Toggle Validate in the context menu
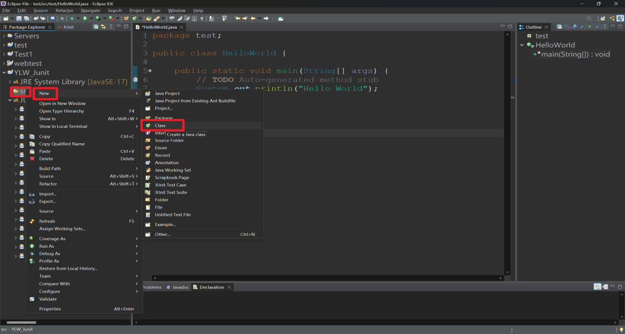Viewport: 625px width, 334px height. (48, 299)
